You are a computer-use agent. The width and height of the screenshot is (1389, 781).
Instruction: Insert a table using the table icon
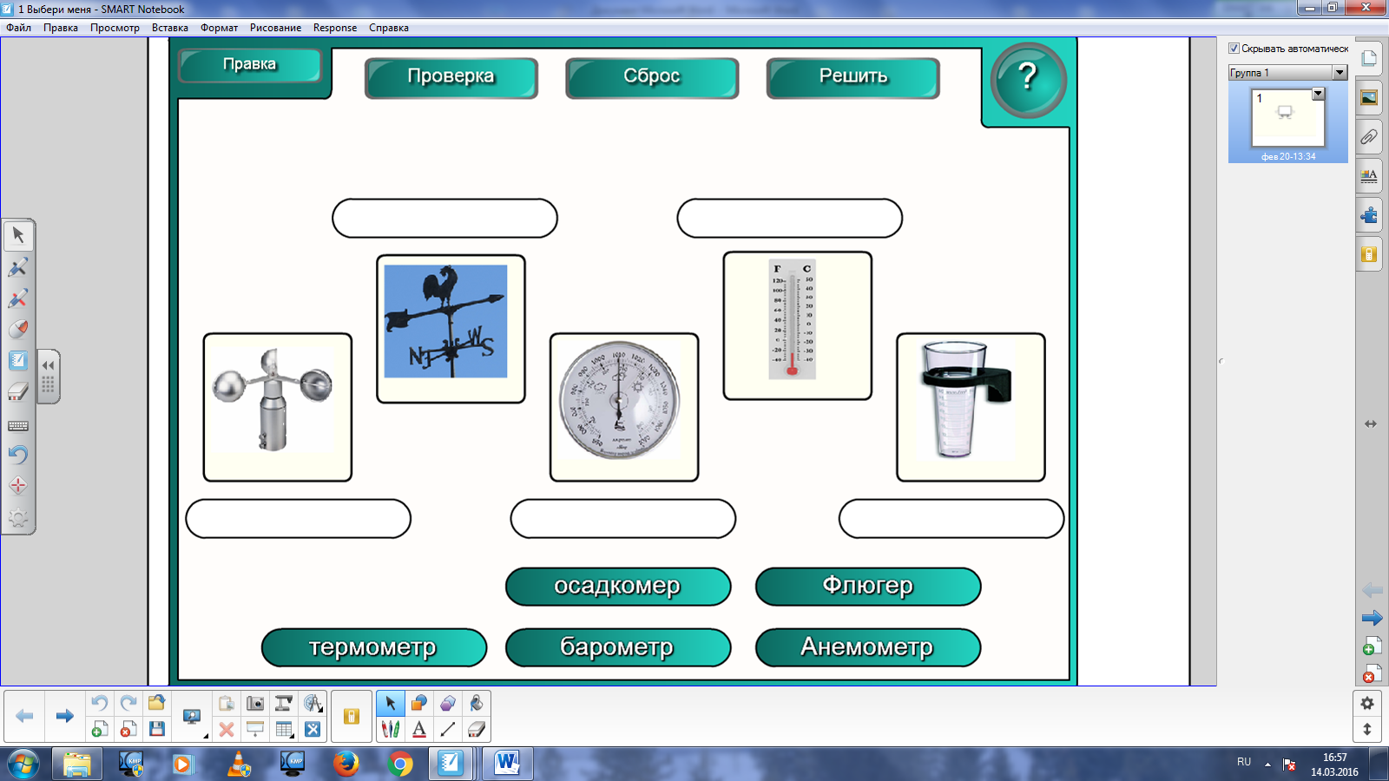pyautogui.click(x=284, y=729)
